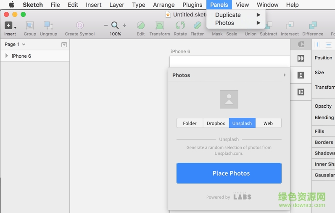Click the Untitled.sketch document title

click(190, 15)
